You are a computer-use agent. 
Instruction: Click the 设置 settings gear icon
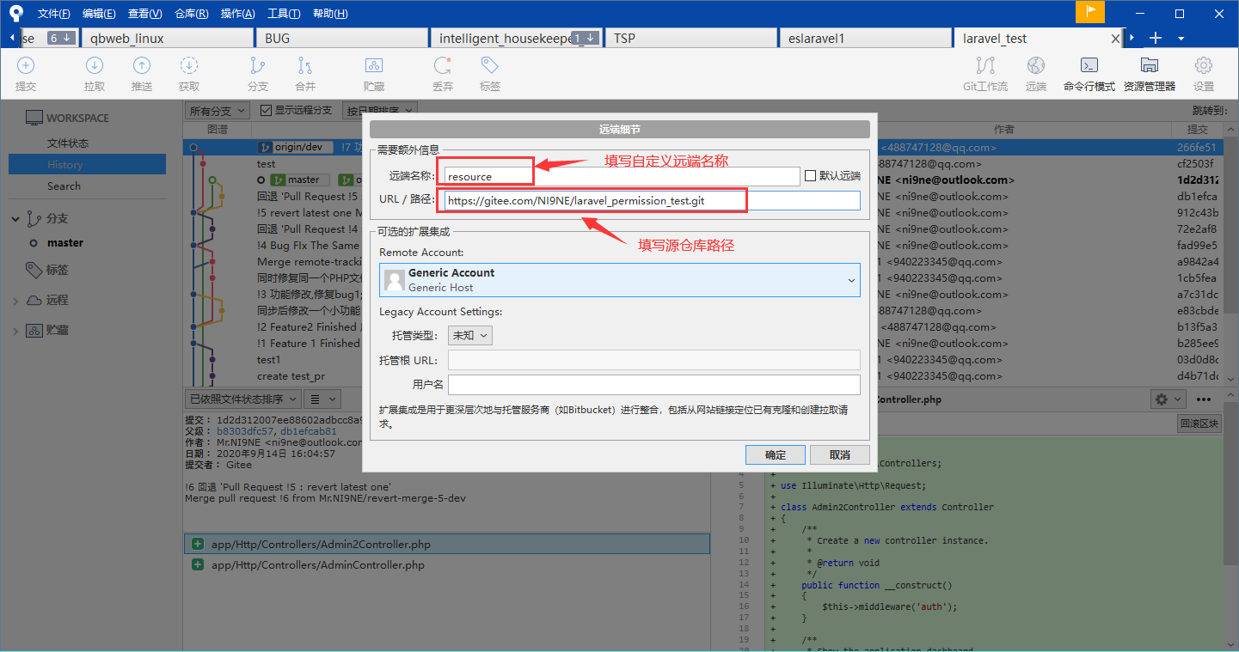(x=1204, y=67)
